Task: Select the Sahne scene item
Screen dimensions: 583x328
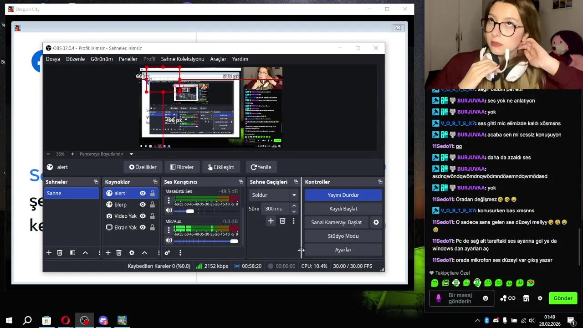Action: (72, 193)
